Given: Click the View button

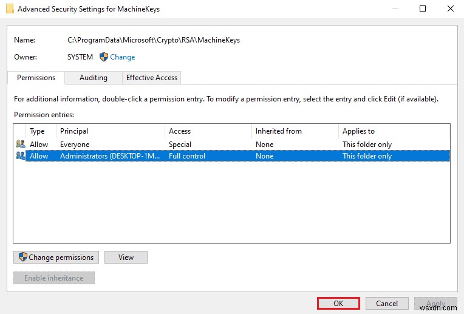Looking at the screenshot, I should click(x=126, y=257).
